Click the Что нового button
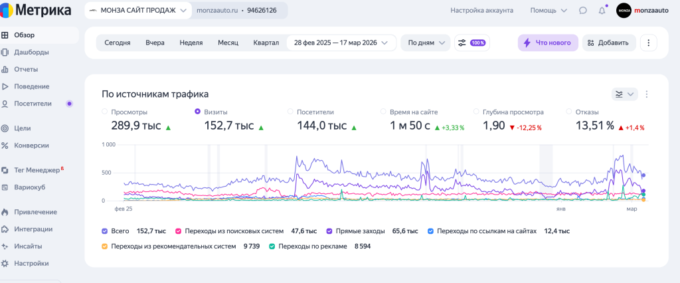 point(548,43)
